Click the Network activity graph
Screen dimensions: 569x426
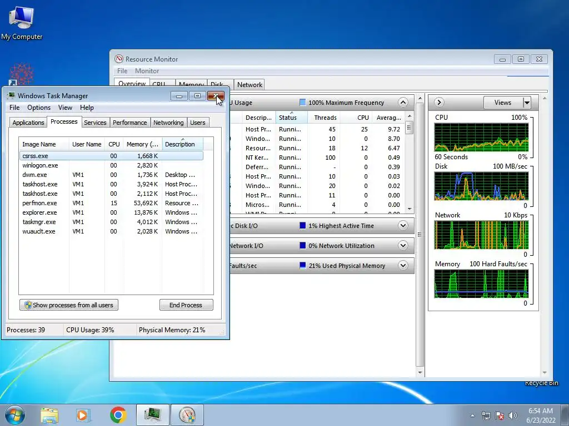point(481,235)
